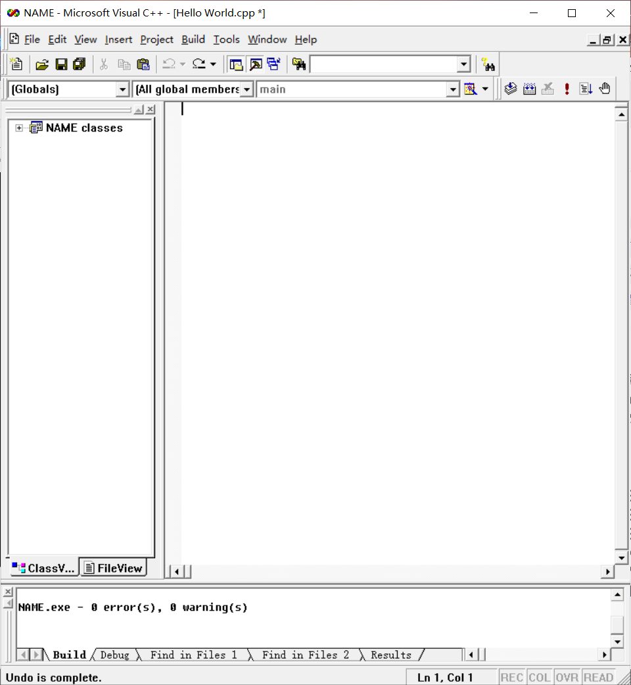Click the Ln 1, Col 1 status indicator
631x685 pixels.
(x=446, y=678)
